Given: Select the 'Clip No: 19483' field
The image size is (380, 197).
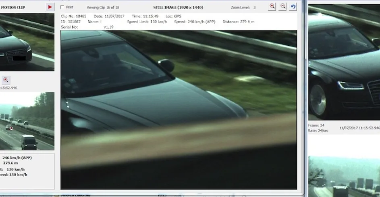Looking at the screenshot, I should tap(74, 16).
